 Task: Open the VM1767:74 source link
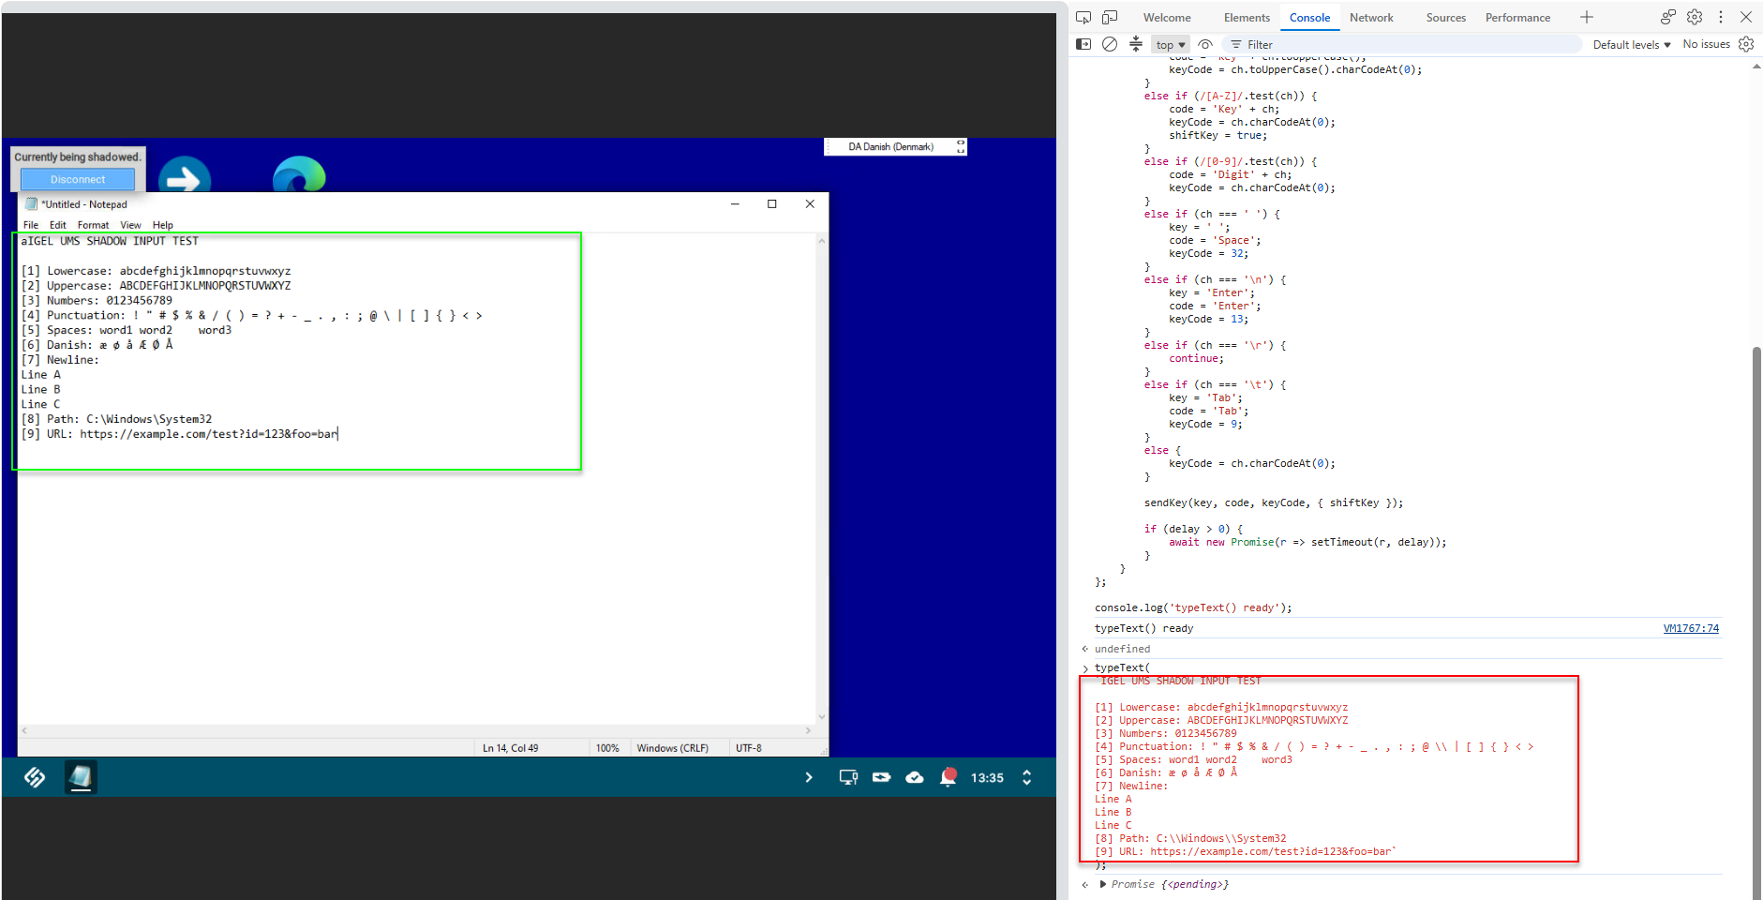tap(1691, 628)
